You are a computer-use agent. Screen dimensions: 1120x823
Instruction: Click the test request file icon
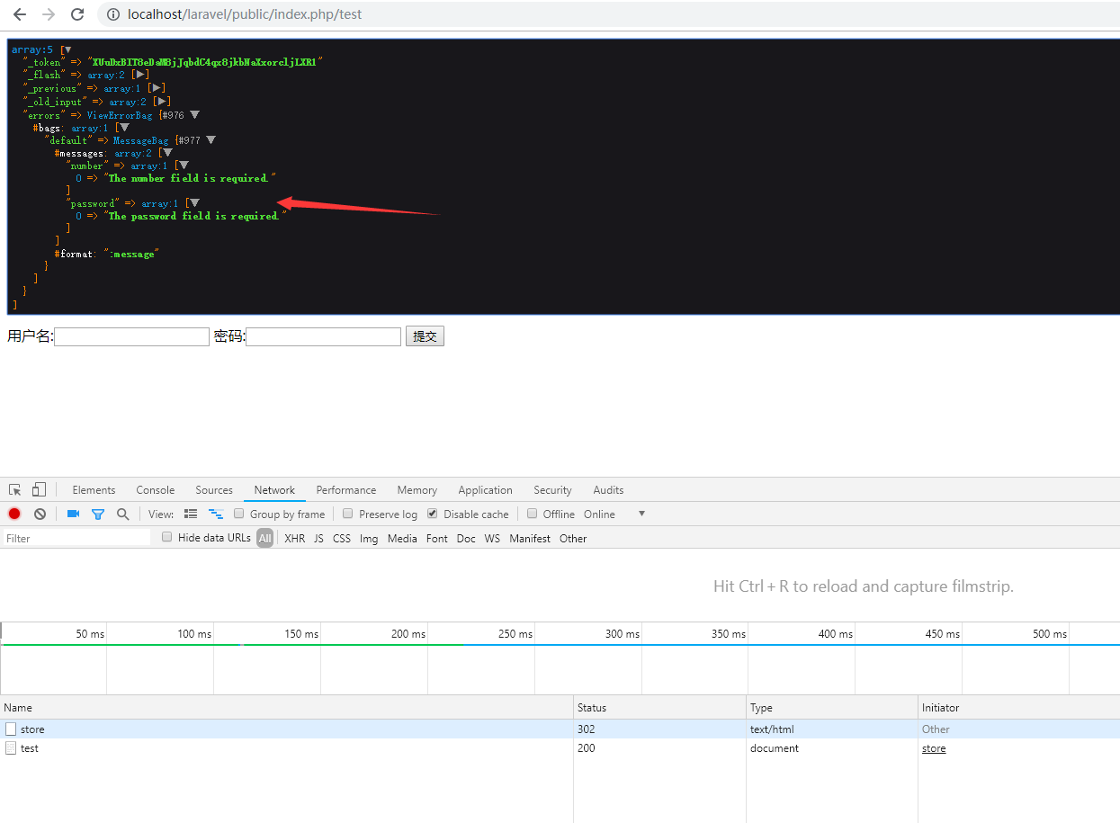tap(11, 748)
